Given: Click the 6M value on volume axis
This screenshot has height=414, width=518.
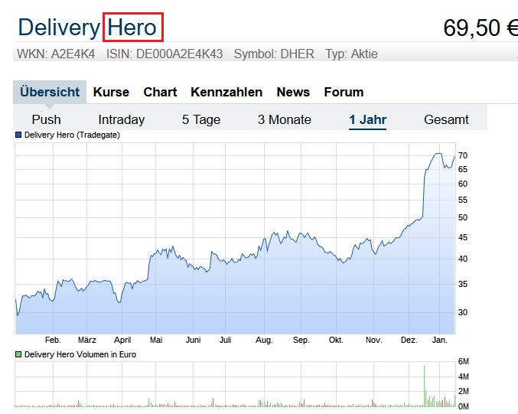Looking at the screenshot, I should point(463,361).
